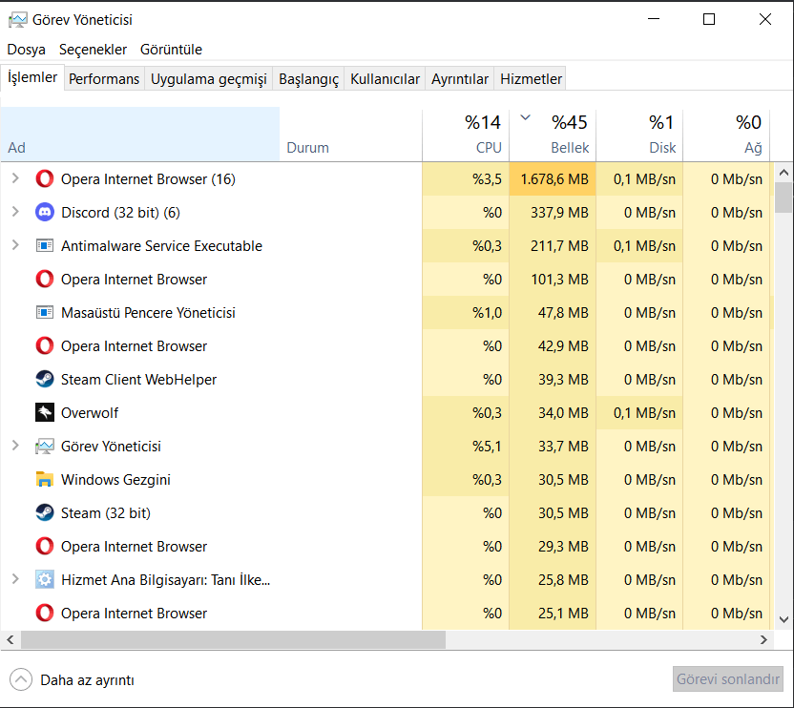Click the vertical scrollbar thumb
This screenshot has width=794, height=708.
click(784, 198)
